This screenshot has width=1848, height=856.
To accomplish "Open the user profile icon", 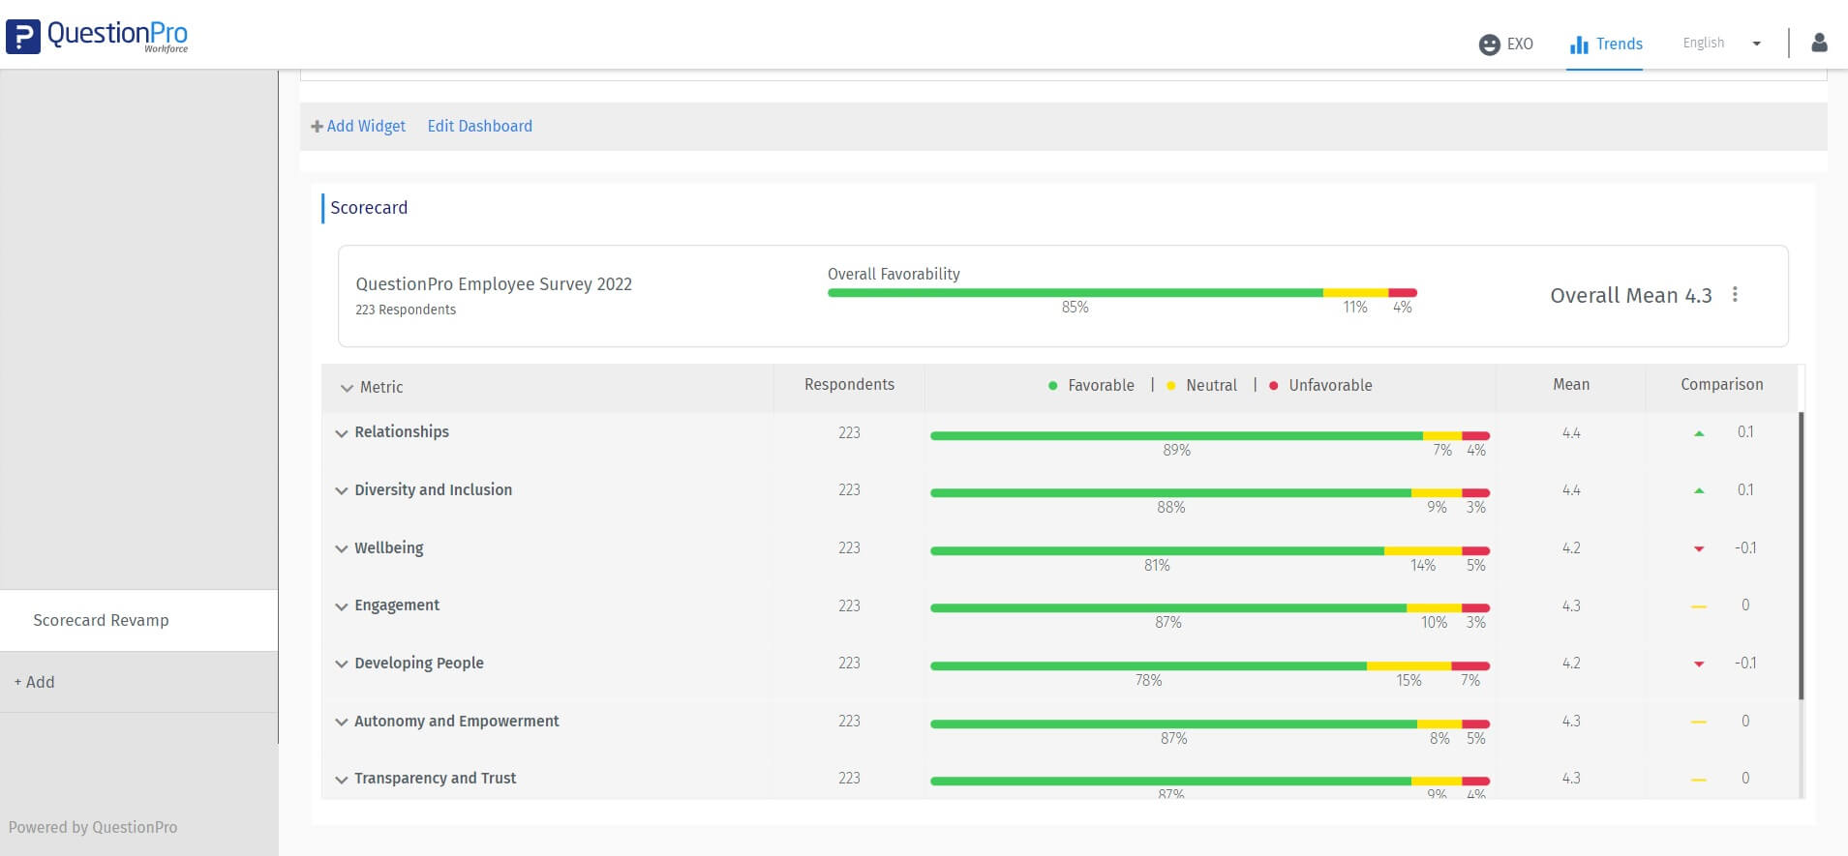I will click(1819, 43).
